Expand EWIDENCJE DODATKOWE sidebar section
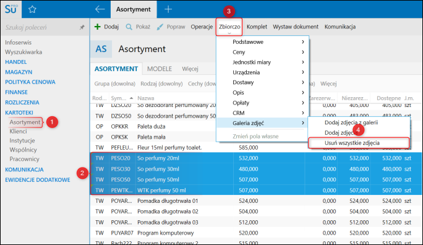 coord(38,180)
